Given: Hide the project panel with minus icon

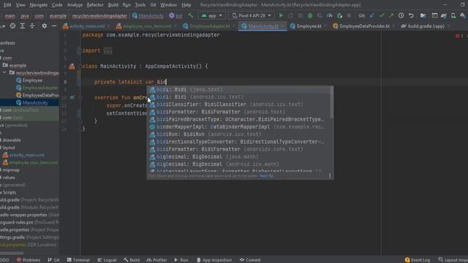Looking at the screenshot, I should click(54, 26).
